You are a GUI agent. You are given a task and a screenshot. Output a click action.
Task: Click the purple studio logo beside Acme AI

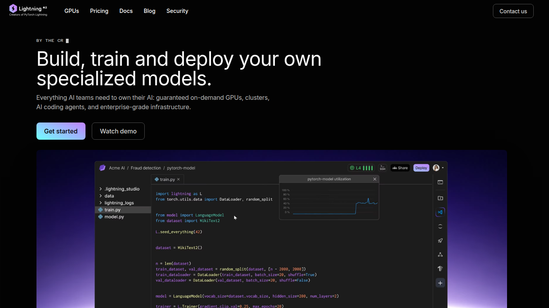[102, 168]
